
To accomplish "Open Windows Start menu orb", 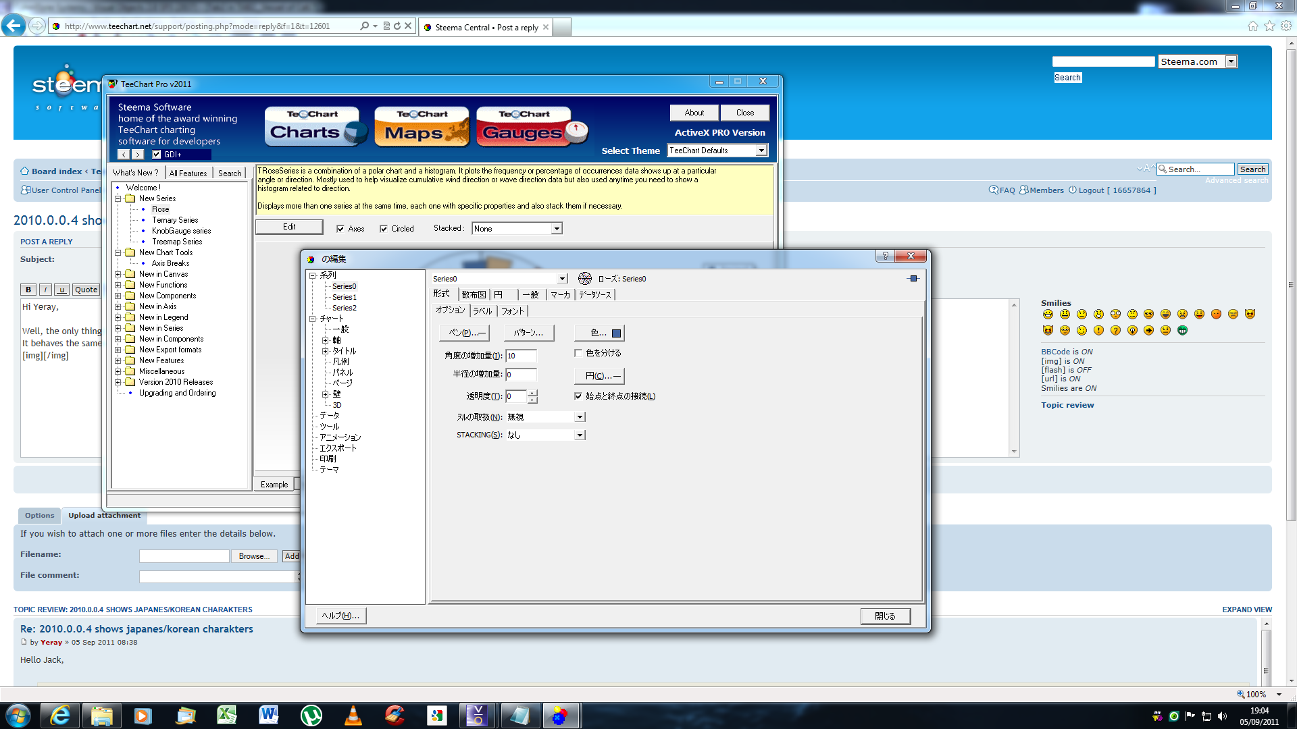I will 18,715.
